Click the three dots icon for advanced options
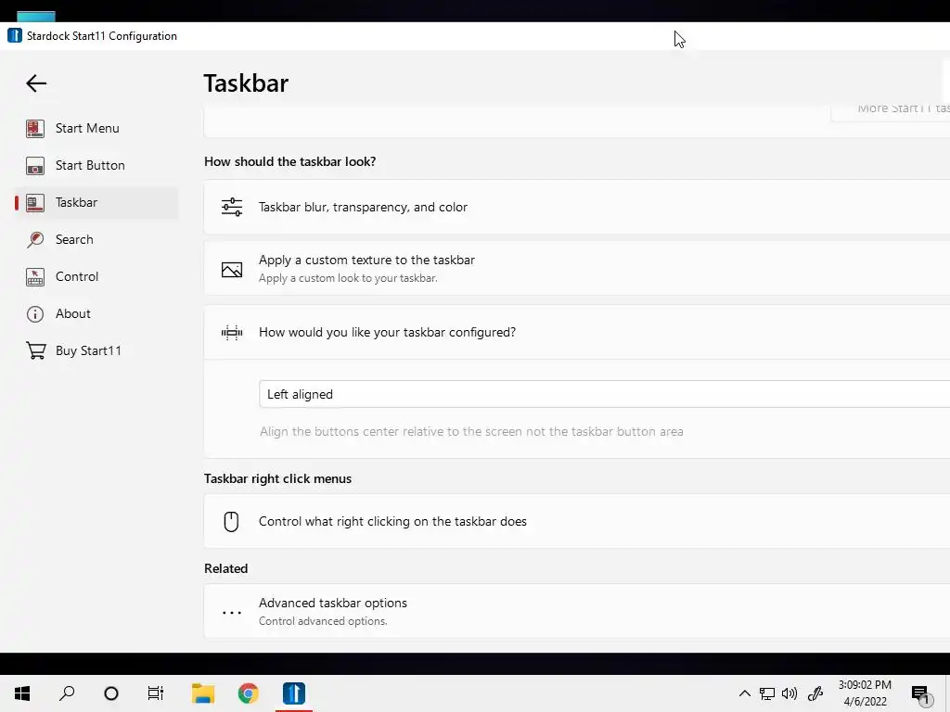The width and height of the screenshot is (950, 712). (231, 613)
